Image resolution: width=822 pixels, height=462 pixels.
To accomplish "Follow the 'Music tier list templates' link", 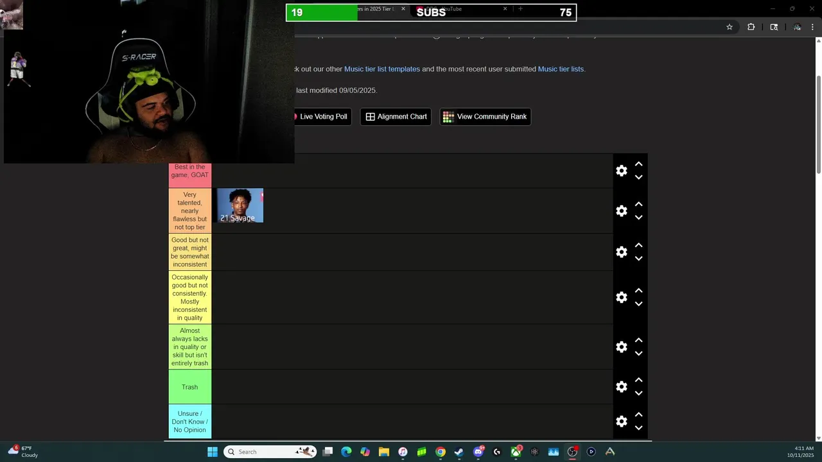I will click(382, 69).
